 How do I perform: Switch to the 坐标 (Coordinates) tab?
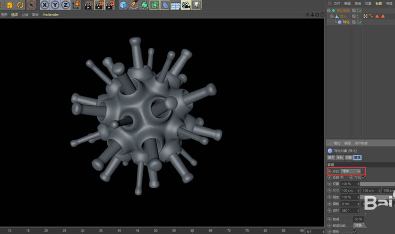340,157
